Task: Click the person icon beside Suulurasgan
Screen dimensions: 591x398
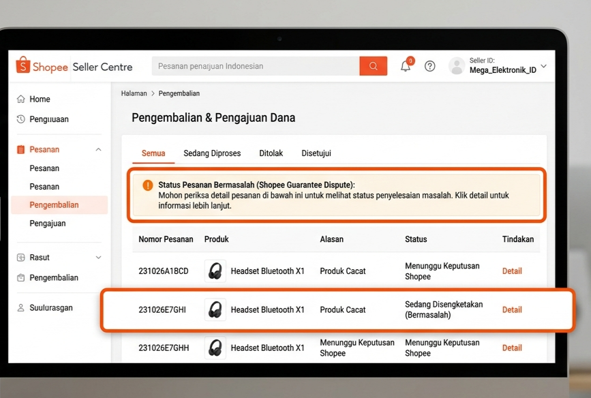Action: [21, 308]
